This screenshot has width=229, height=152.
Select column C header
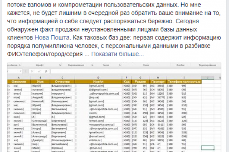click(x=62, y=78)
